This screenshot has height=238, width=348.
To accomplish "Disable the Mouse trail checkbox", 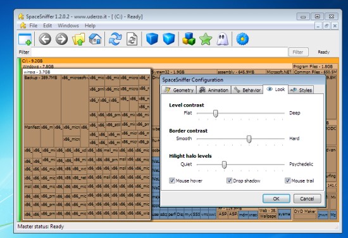I will pos(287,181).
